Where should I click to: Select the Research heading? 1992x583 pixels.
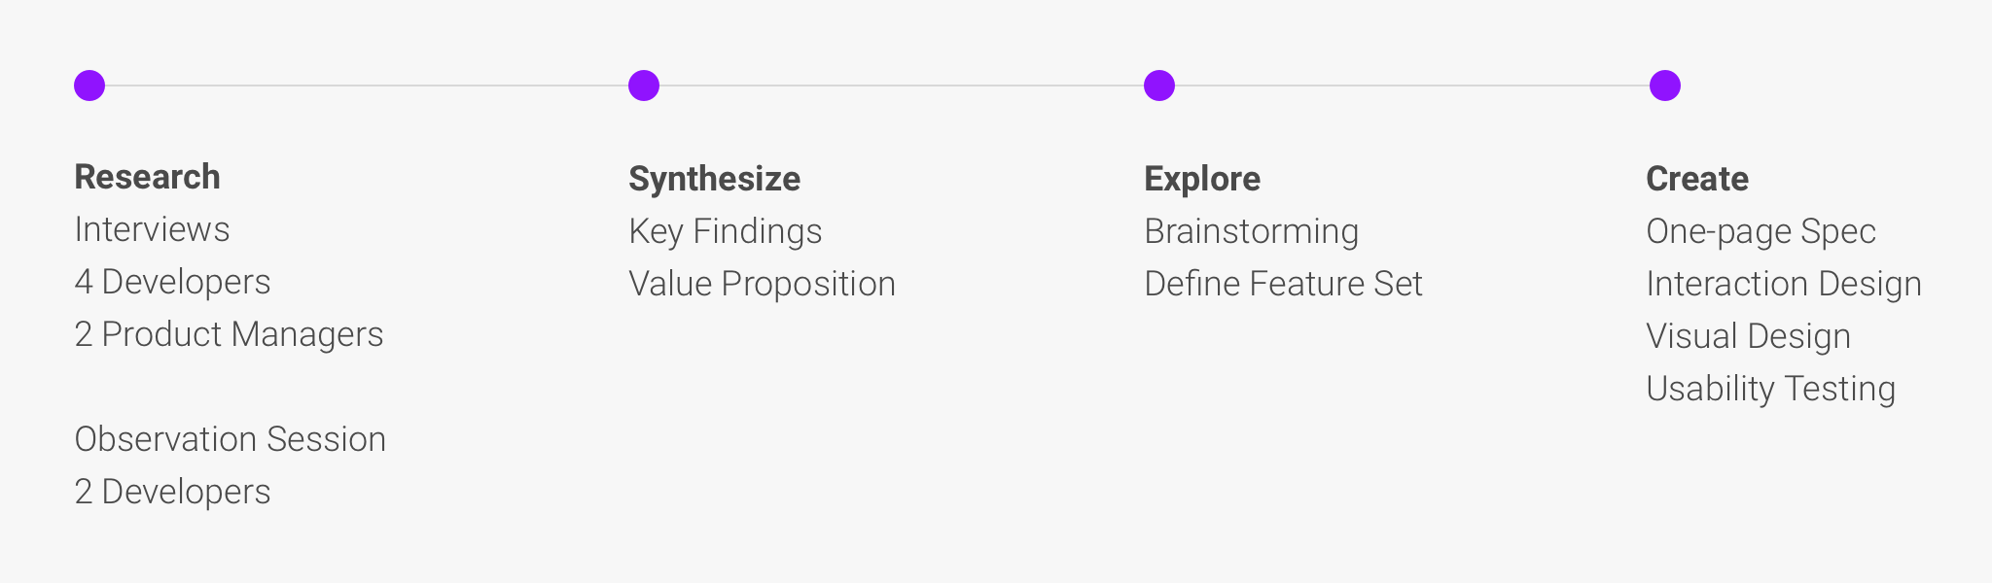coord(148,177)
